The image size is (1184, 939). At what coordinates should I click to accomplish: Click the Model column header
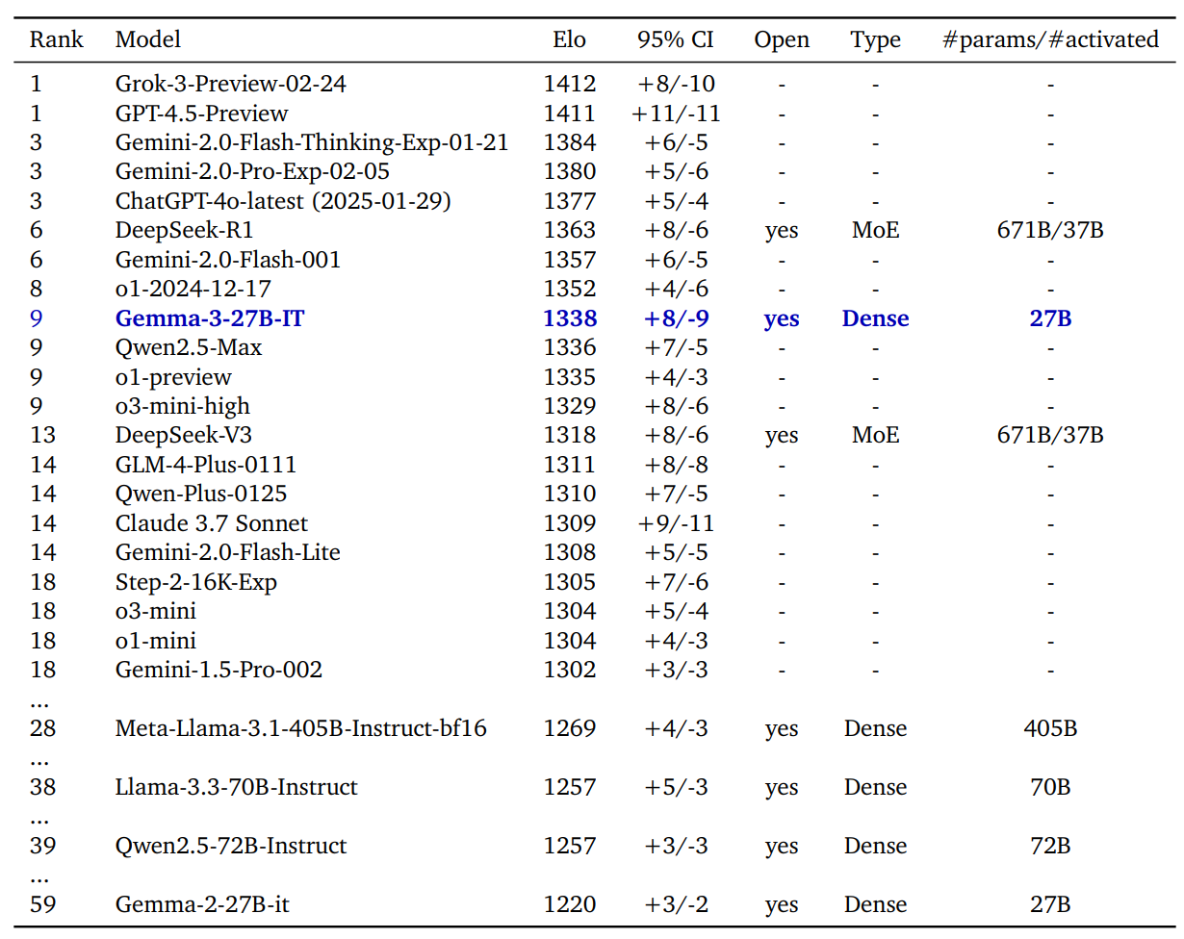coord(148,40)
